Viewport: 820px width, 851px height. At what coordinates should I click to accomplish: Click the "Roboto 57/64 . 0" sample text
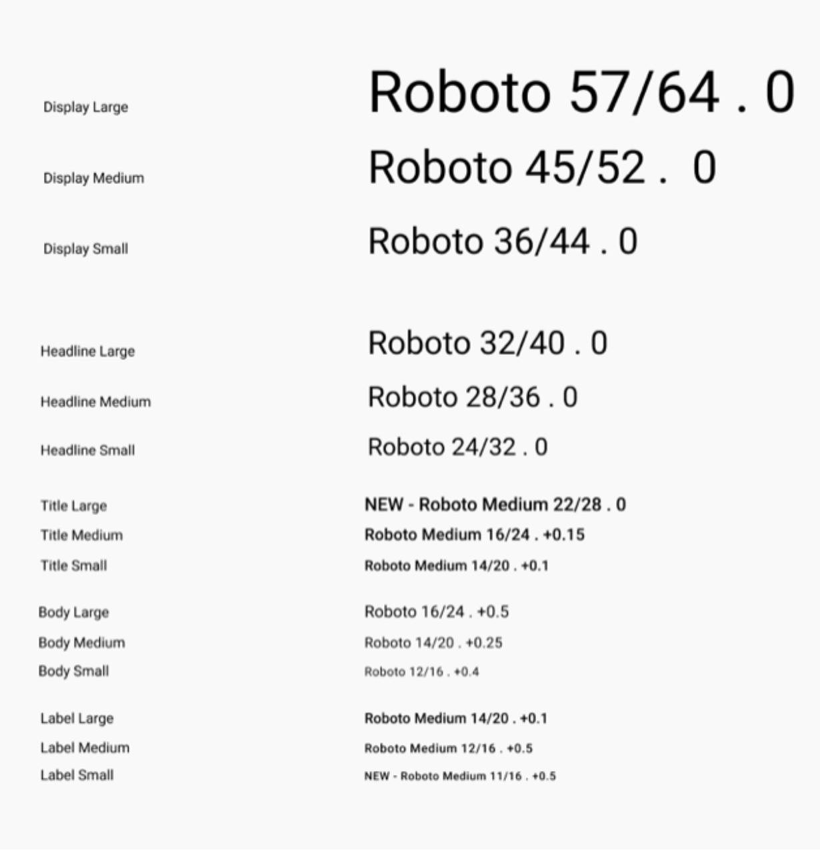[x=581, y=92]
